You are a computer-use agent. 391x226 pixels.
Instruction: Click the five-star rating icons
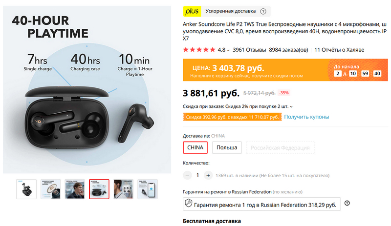(199, 50)
